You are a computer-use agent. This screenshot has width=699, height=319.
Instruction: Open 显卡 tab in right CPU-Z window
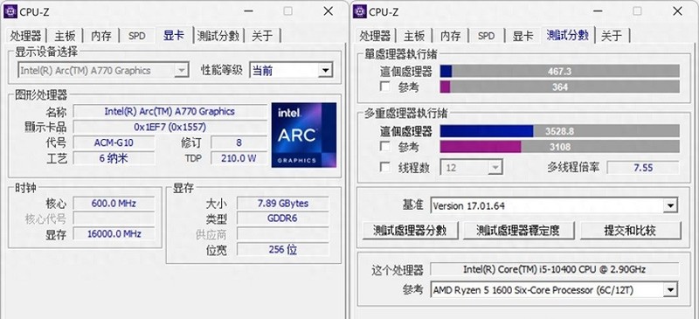[x=523, y=36]
